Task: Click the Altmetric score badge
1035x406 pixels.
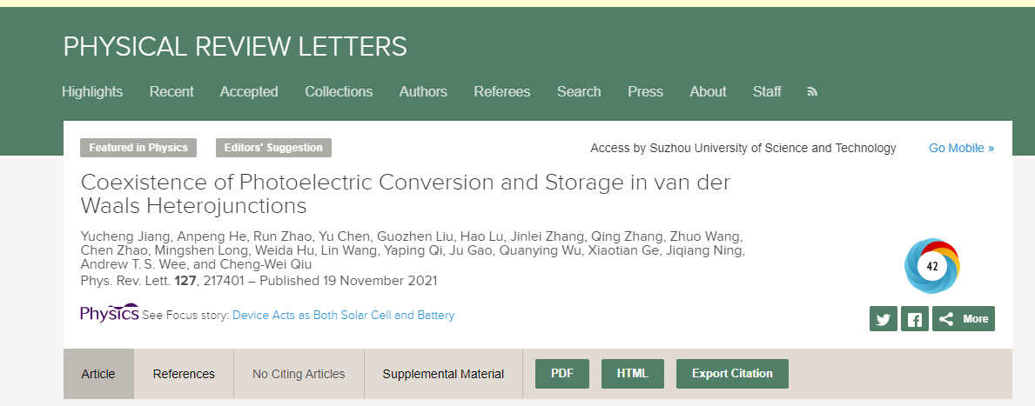Action: (931, 266)
